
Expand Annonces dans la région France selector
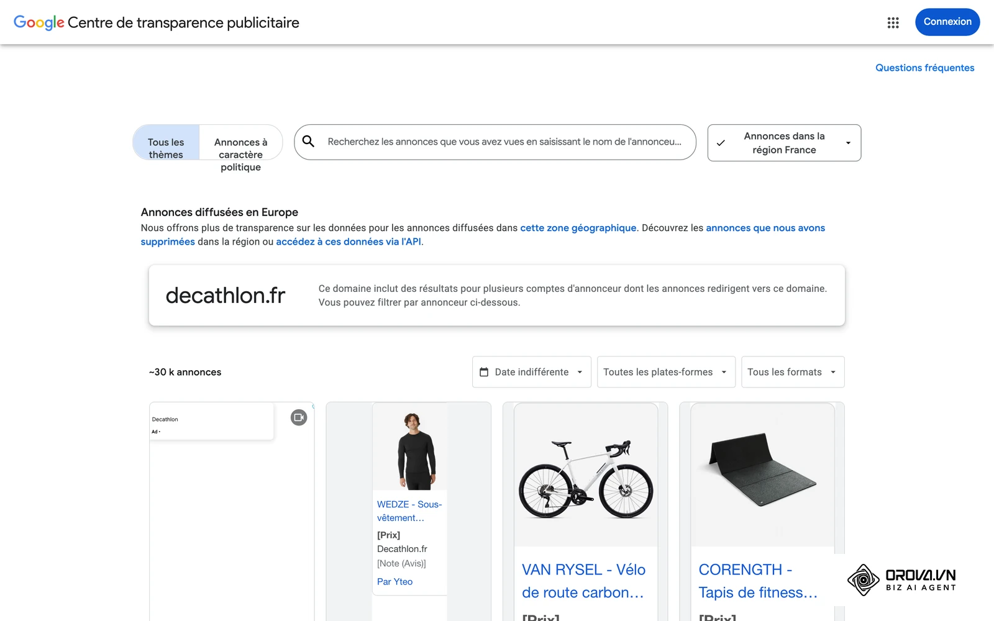point(784,143)
